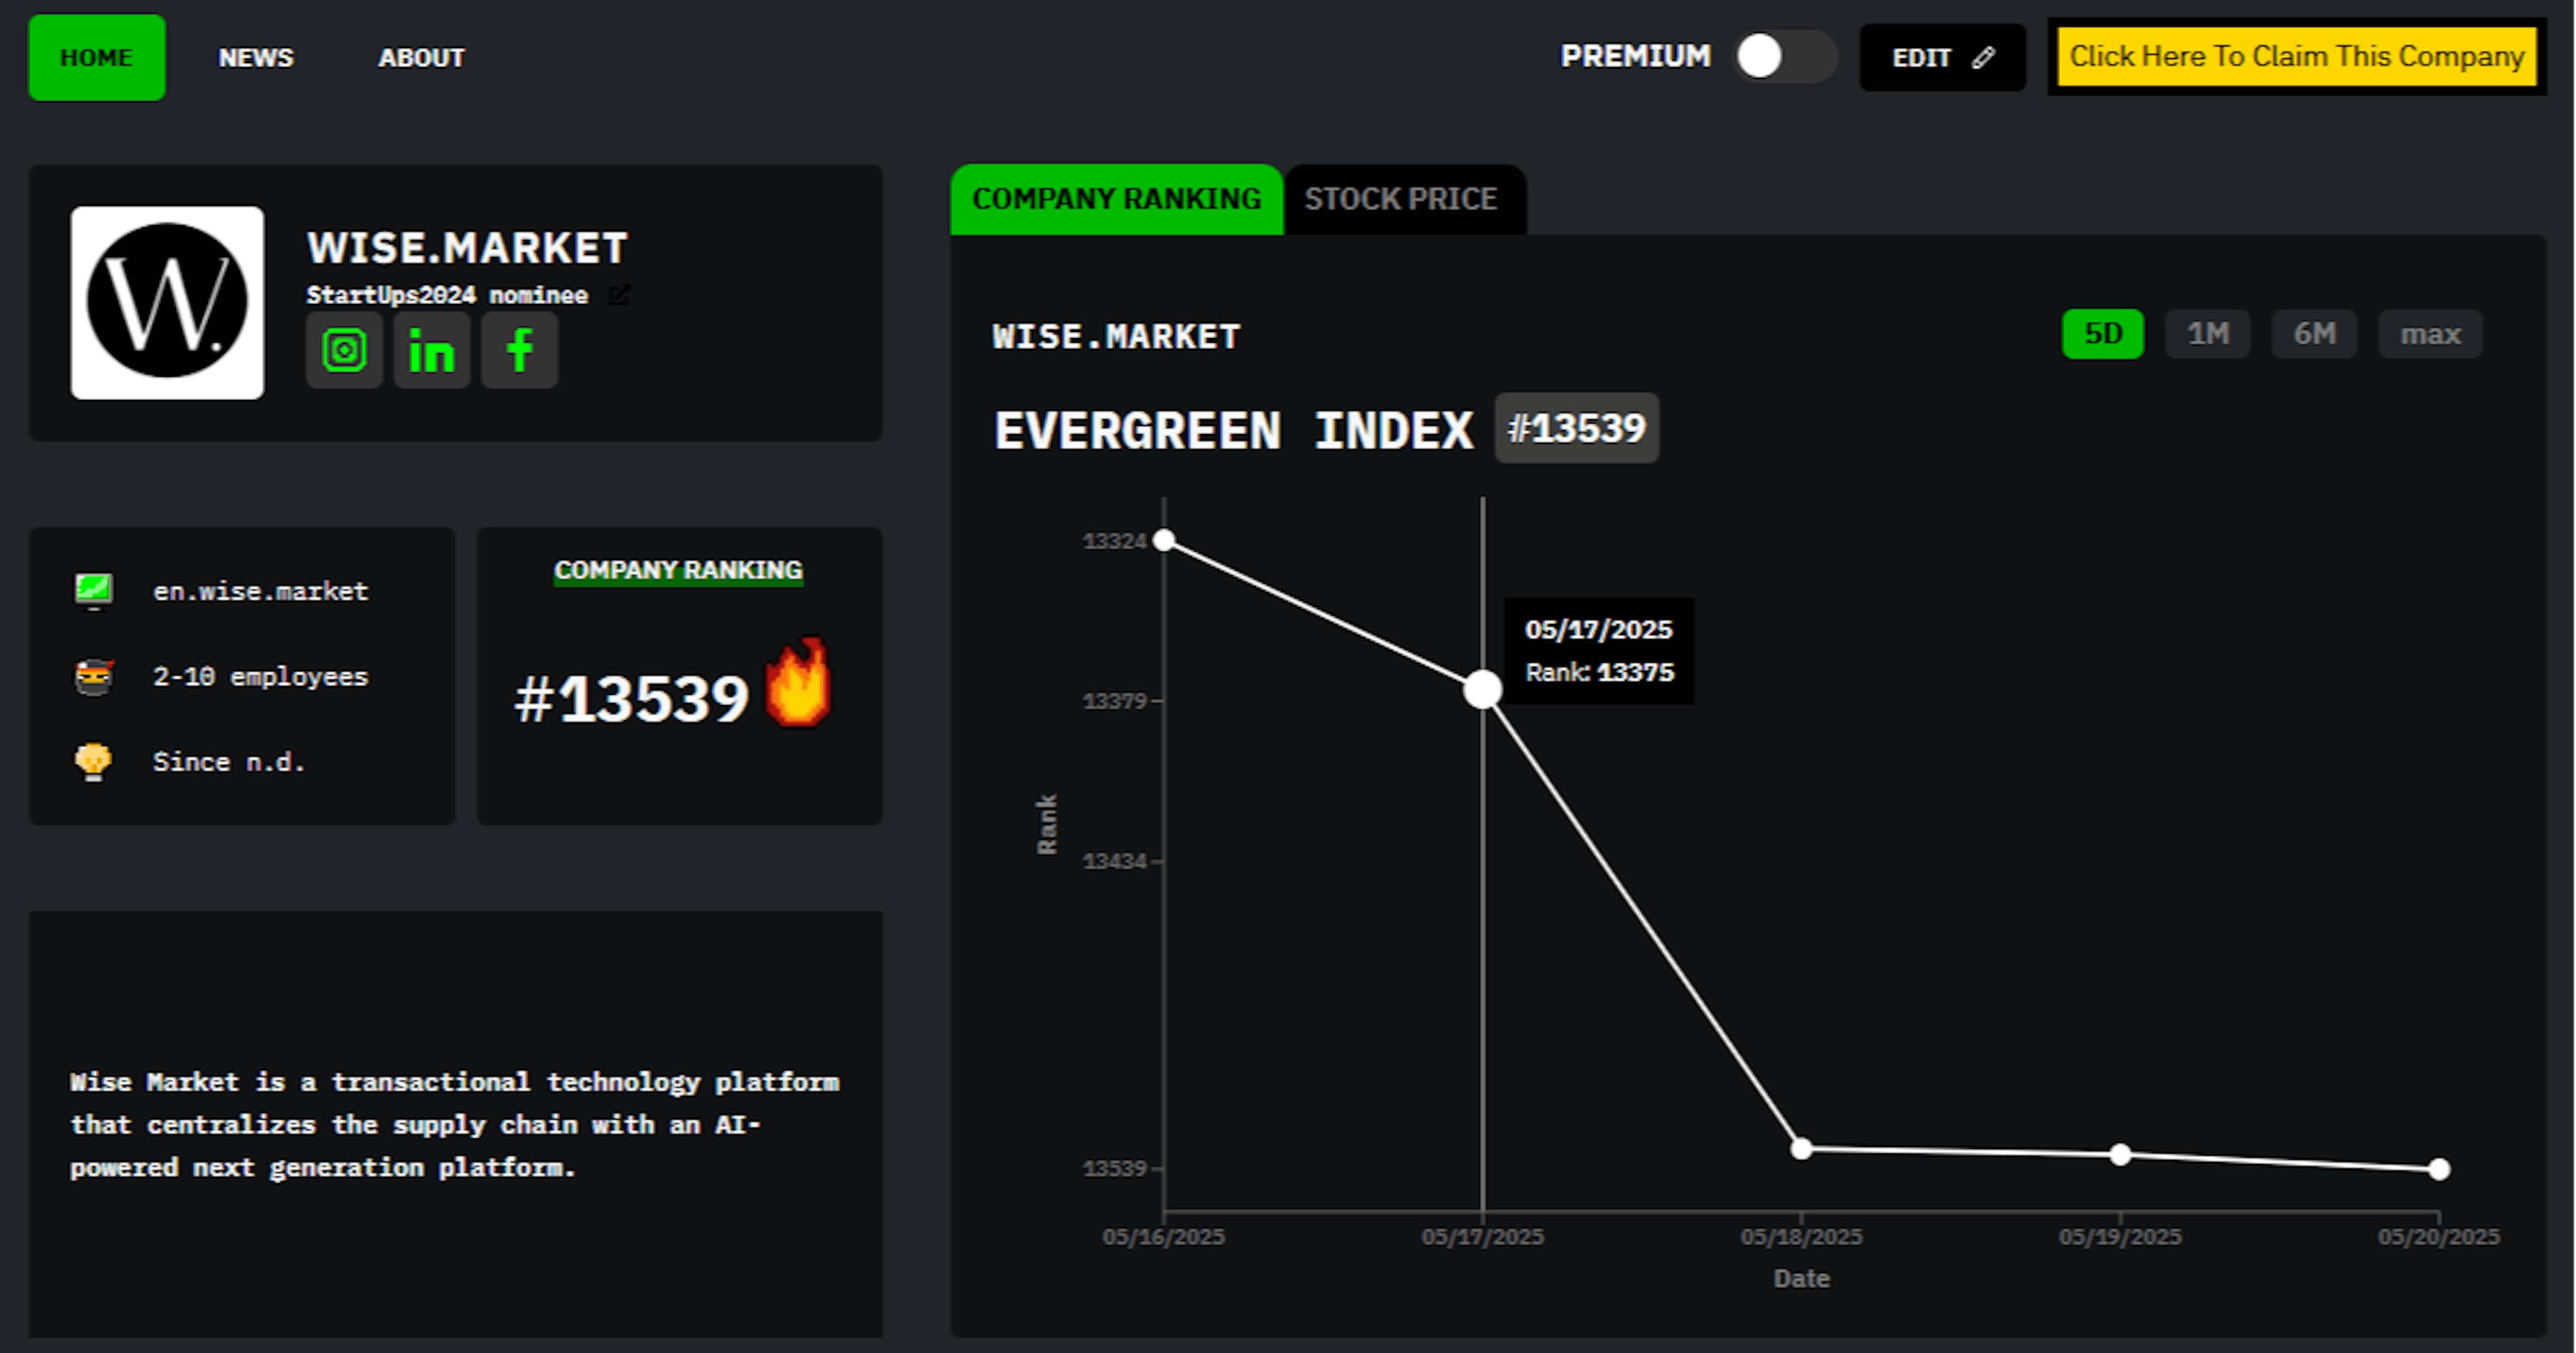
Task: Open the Instagram profile icon
Action: [x=344, y=350]
